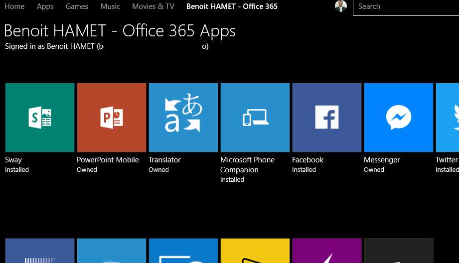Open the Games tab
The height and width of the screenshot is (263, 459).
pyautogui.click(x=77, y=6)
